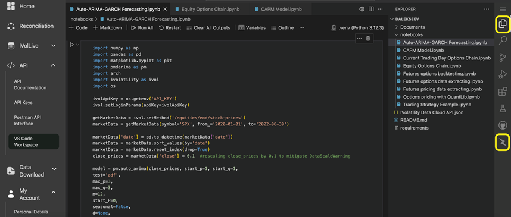This screenshot has width=511, height=217.
Task: Collapse the API sidebar section
Action: click(x=54, y=65)
